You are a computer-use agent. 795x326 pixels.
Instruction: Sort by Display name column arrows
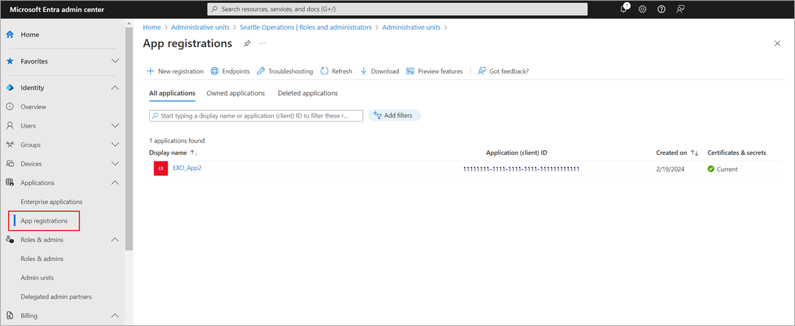pyautogui.click(x=195, y=153)
